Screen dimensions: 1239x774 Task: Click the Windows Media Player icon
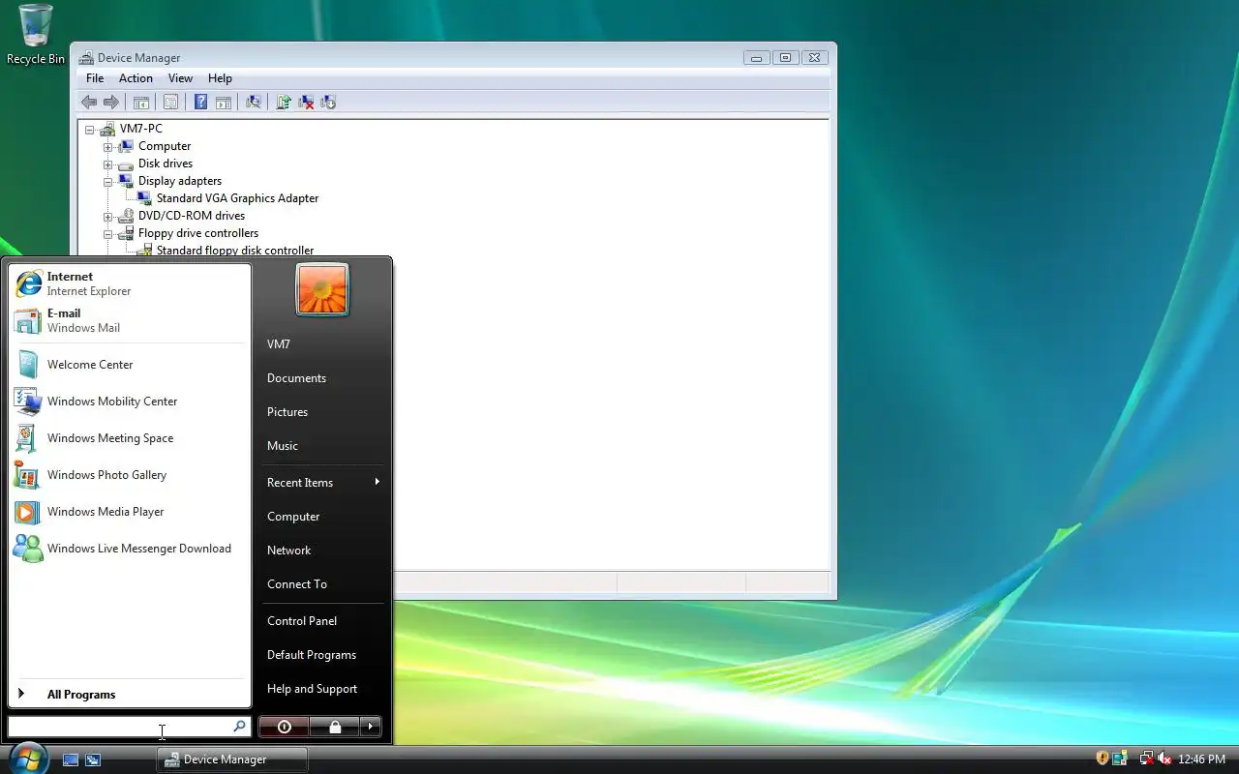coord(28,512)
